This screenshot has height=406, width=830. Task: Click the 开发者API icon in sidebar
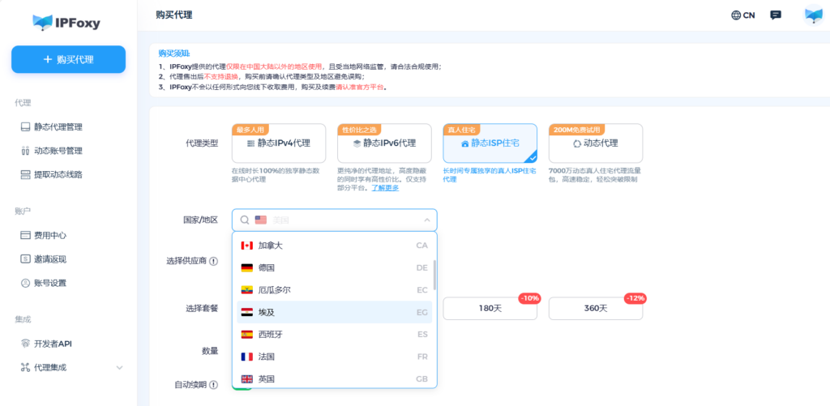(25, 344)
